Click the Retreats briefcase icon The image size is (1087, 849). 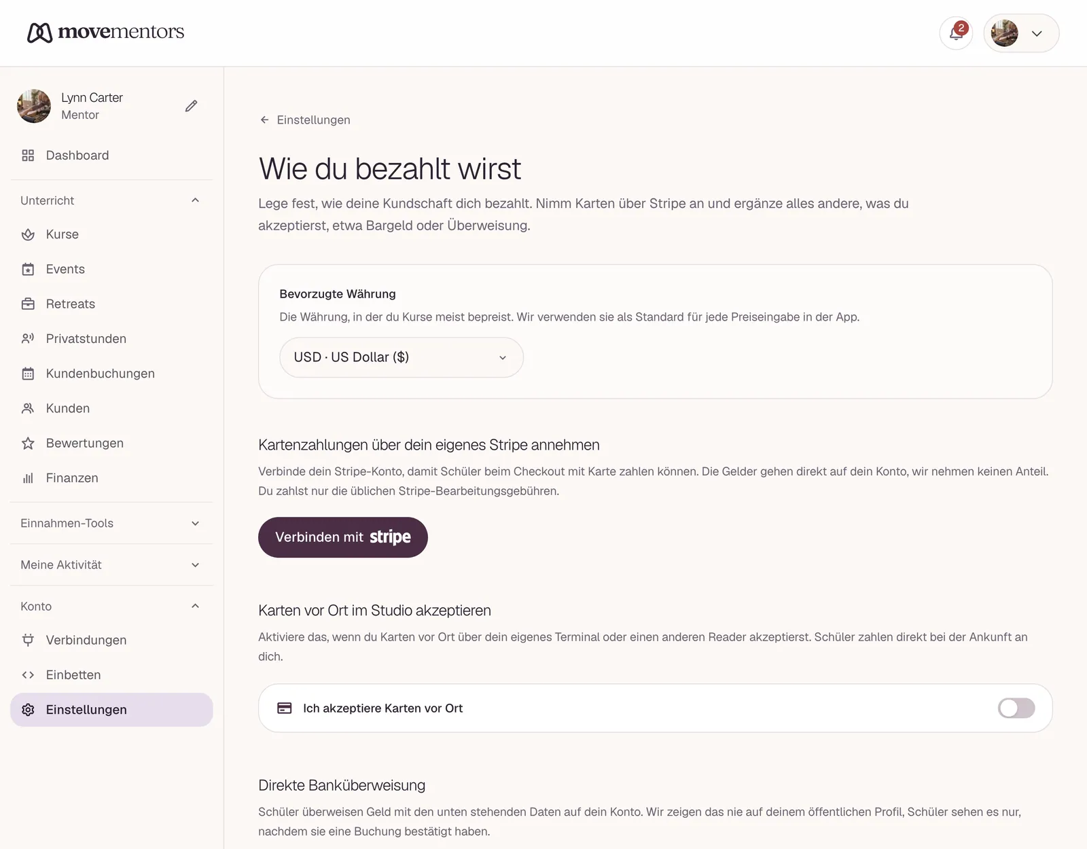(x=28, y=304)
